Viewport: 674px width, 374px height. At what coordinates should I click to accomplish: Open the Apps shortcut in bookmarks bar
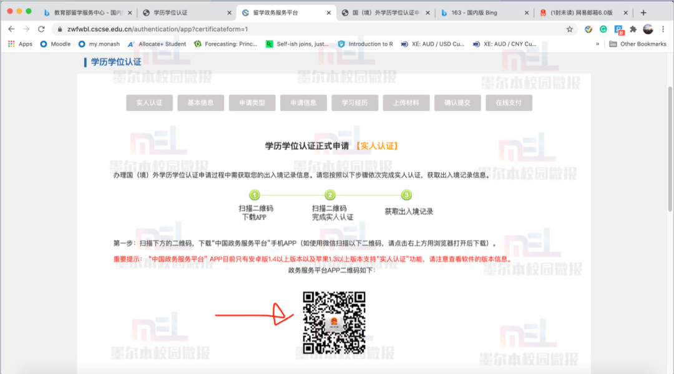20,44
